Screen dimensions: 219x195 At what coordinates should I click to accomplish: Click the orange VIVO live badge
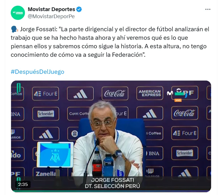(178, 100)
